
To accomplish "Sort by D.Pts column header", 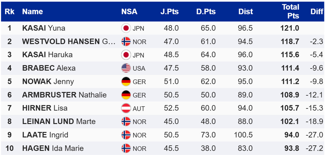I will (206, 12).
